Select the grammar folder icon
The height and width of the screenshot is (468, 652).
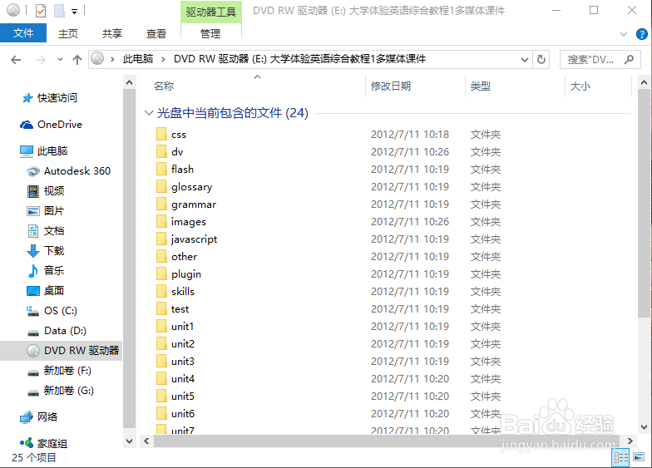(x=161, y=204)
